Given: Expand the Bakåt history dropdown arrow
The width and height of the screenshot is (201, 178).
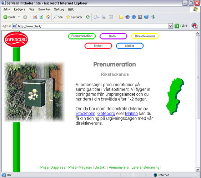Looking at the screenshot, I should pos(19,17).
